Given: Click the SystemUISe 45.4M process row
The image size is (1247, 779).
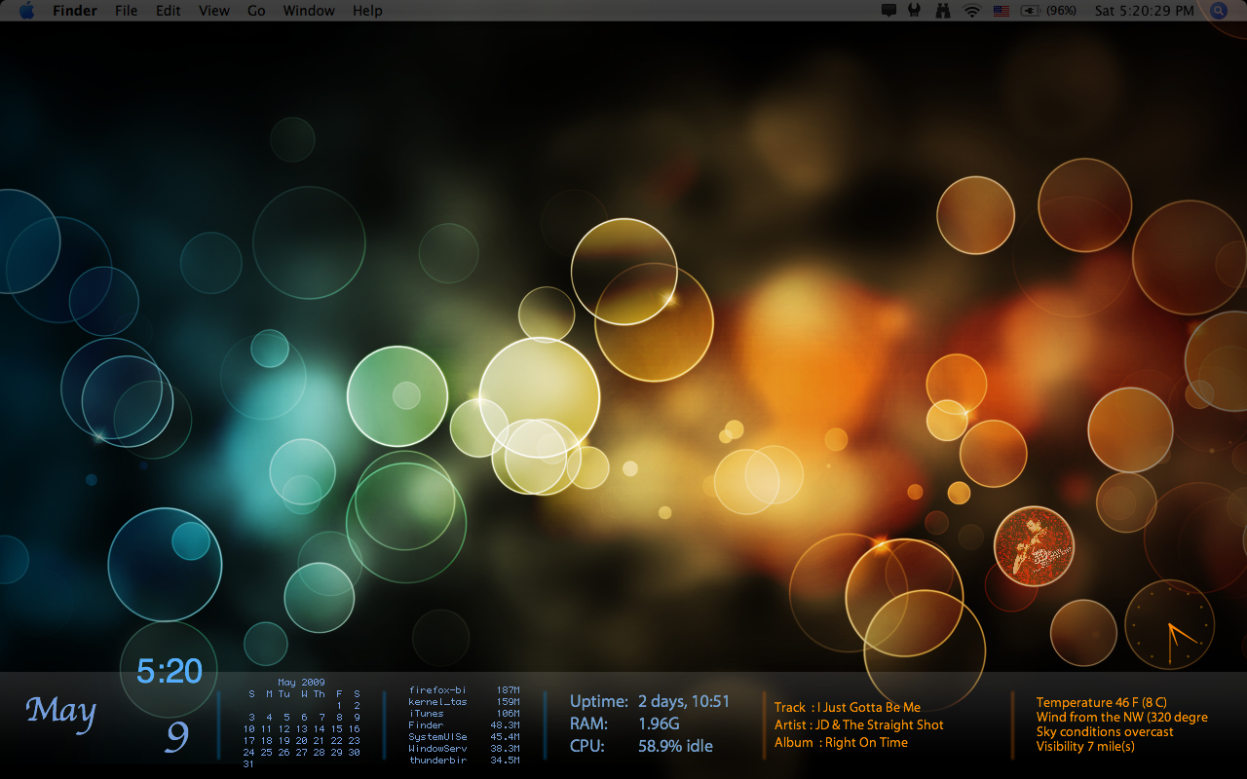Looking at the screenshot, I should click(464, 737).
